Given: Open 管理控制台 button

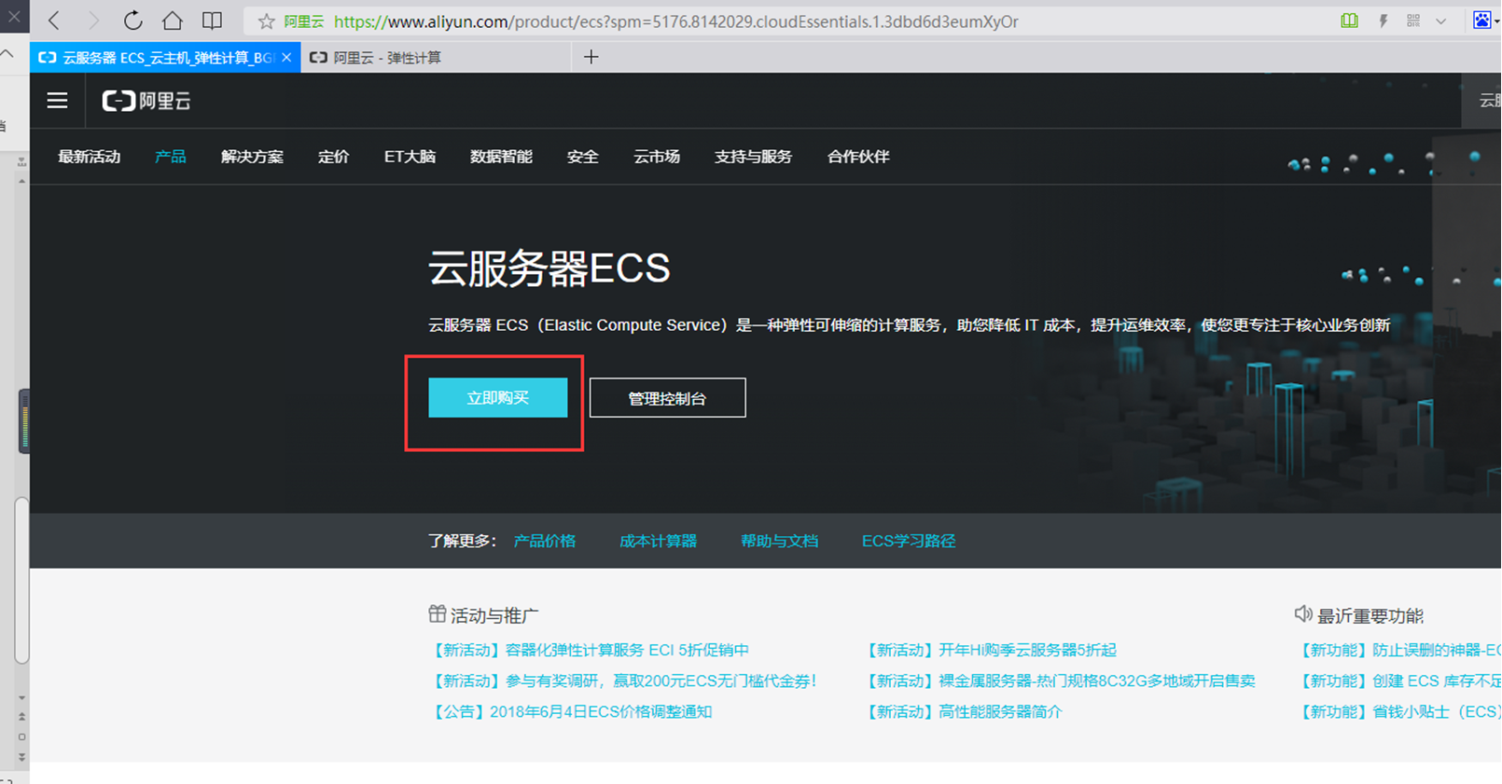Looking at the screenshot, I should [x=667, y=398].
